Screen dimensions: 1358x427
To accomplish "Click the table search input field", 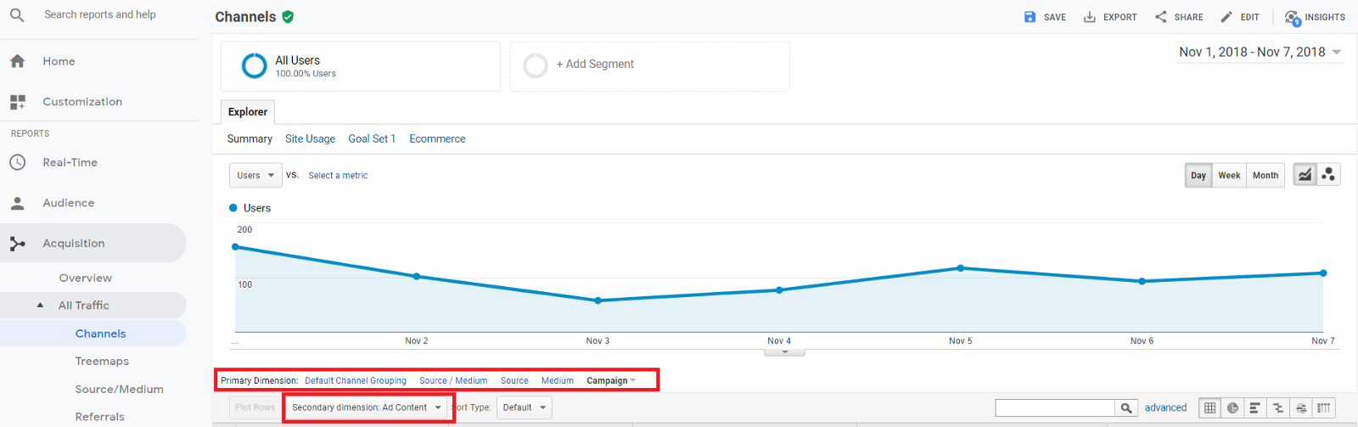I will 1055,408.
